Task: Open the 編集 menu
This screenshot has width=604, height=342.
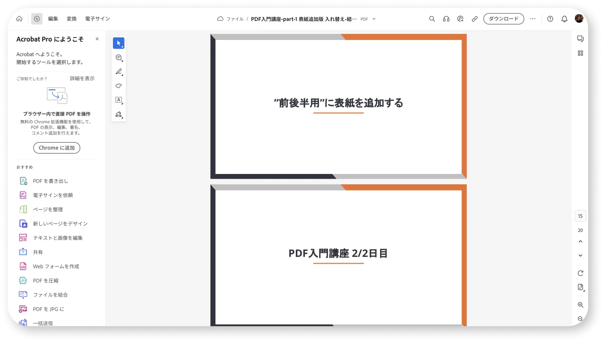Action: [x=53, y=19]
